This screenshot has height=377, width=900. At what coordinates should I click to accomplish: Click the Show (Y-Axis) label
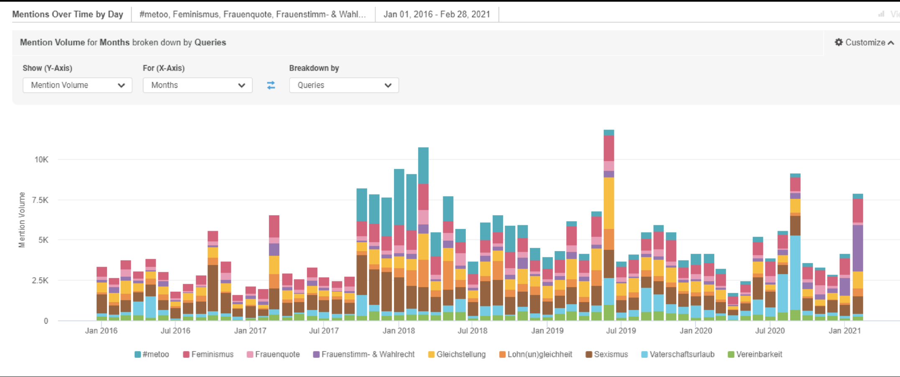(47, 68)
